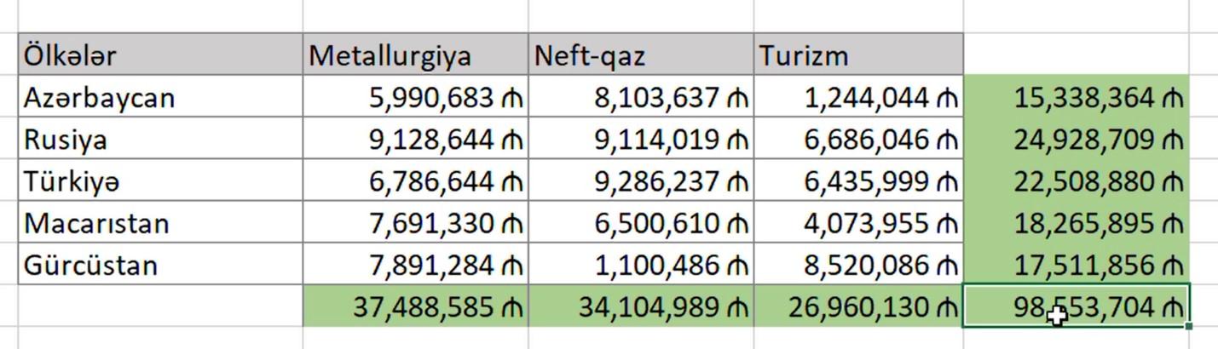The height and width of the screenshot is (349, 1218).
Task: Click the Türkiyə country cell
Action: pyautogui.click(x=160, y=180)
